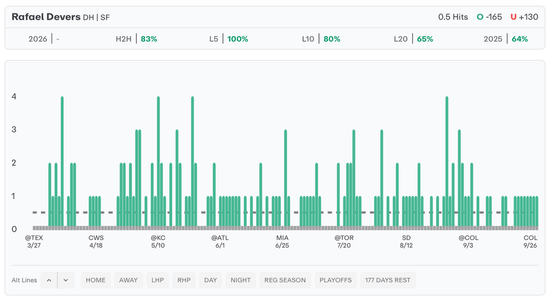Screen dimensions: 551x302
Task: View the 2025 season 64% split
Action: [x=506, y=39]
